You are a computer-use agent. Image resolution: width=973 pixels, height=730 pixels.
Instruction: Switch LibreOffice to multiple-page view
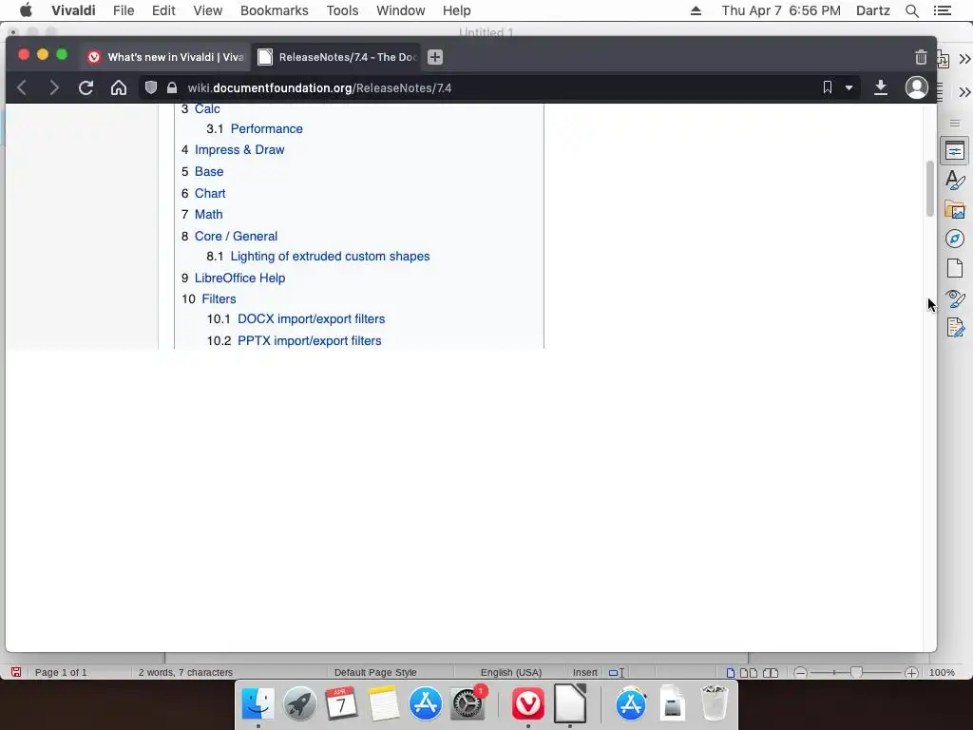coord(749,672)
